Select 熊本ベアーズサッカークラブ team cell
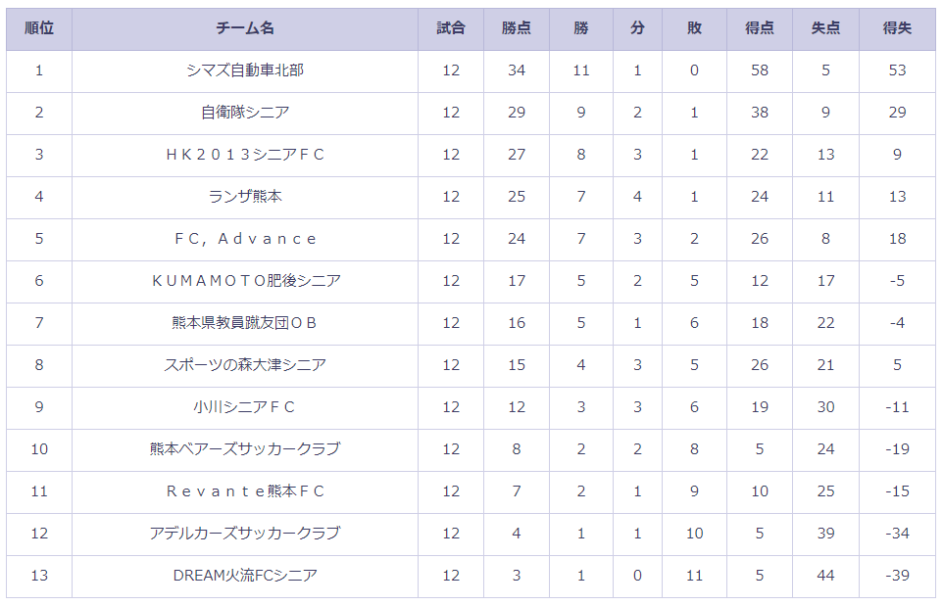 (245, 449)
